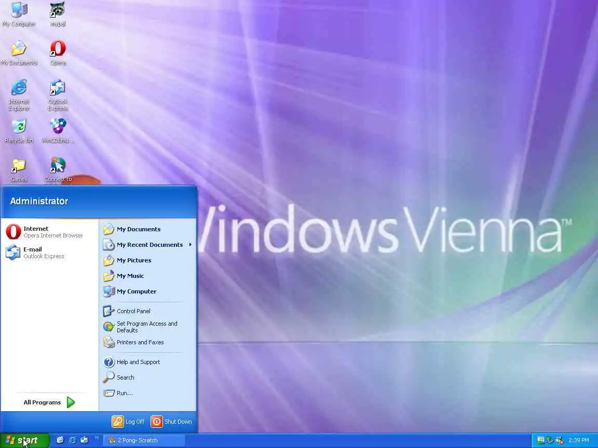The height and width of the screenshot is (448, 598).
Task: Expand the Quick Launch overflow chevron
Action: point(97,438)
